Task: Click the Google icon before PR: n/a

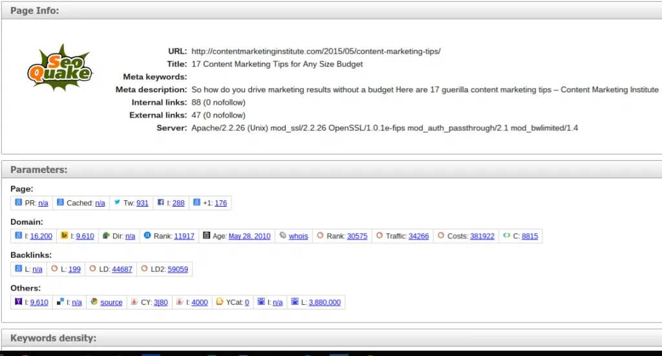Action: [x=19, y=202]
